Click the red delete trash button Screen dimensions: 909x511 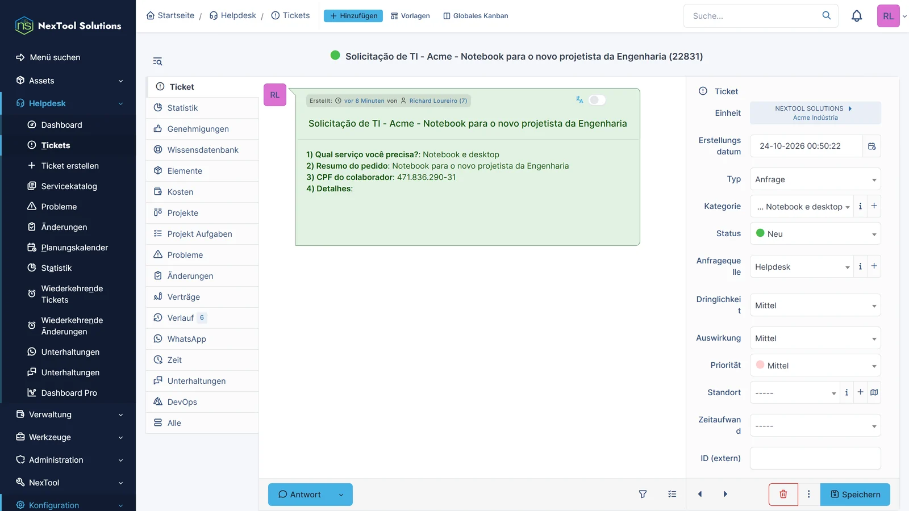(783, 494)
